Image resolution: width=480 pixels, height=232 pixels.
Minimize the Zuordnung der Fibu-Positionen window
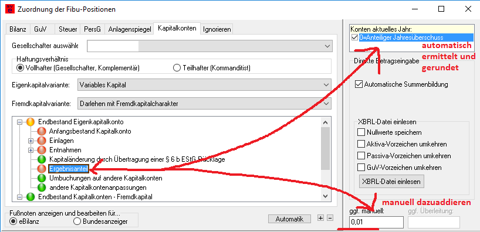point(414,9)
